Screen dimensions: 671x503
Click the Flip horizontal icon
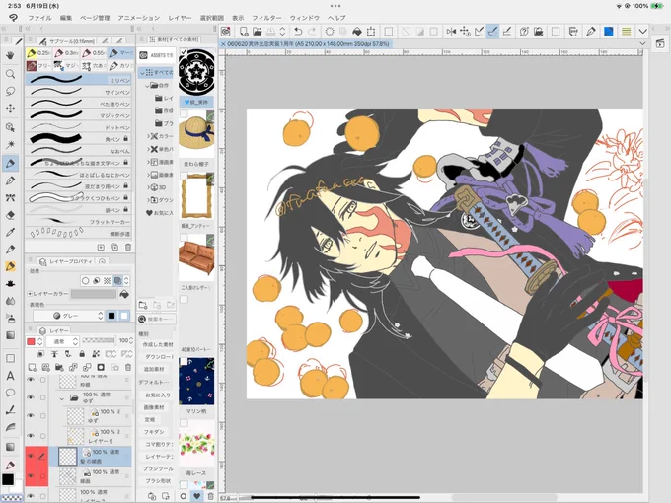[x=451, y=32]
